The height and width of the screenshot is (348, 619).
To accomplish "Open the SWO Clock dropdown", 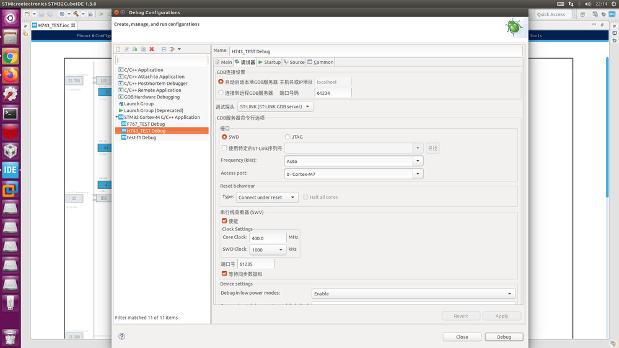I will click(267, 250).
